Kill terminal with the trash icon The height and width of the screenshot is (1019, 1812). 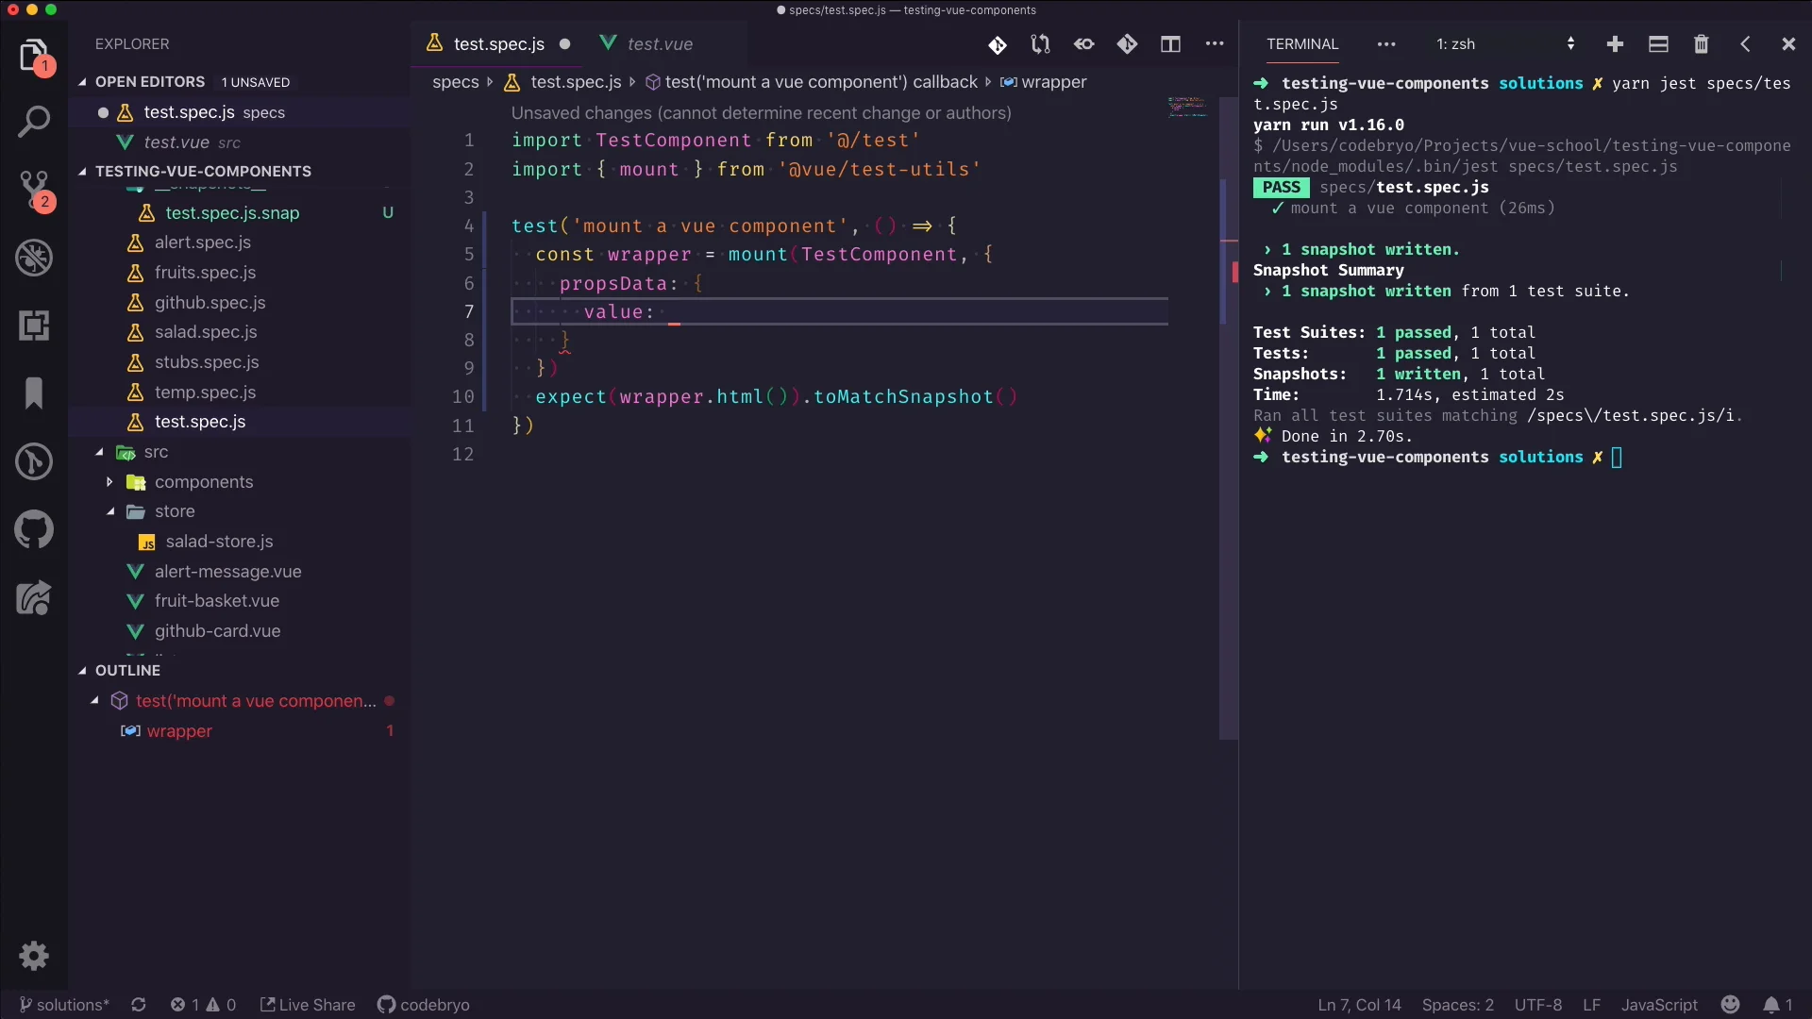point(1701,44)
